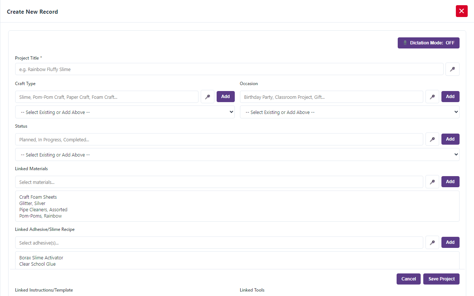The width and height of the screenshot is (474, 296).
Task: Click the Occasion microphone icon
Action: (x=432, y=97)
